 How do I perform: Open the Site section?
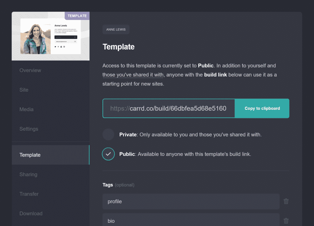[24, 90]
